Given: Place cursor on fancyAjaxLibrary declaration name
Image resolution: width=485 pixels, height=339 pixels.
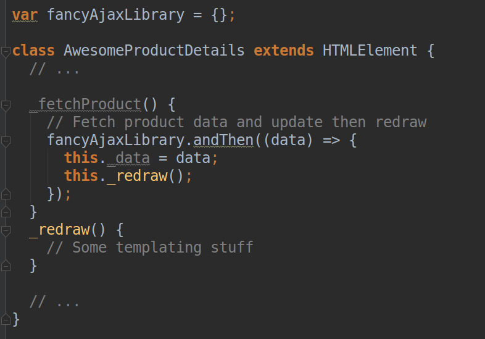Looking at the screenshot, I should pos(115,15).
